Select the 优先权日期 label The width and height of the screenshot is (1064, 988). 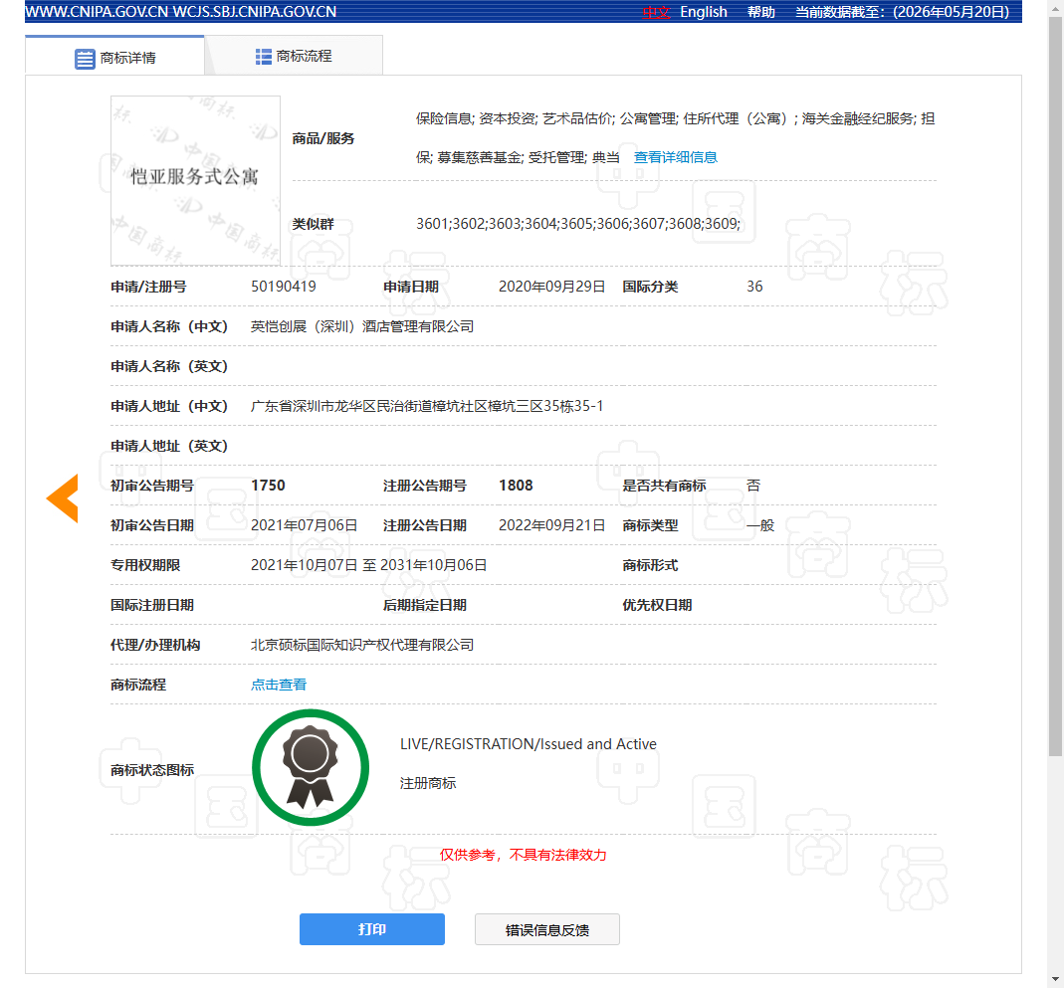pos(657,605)
